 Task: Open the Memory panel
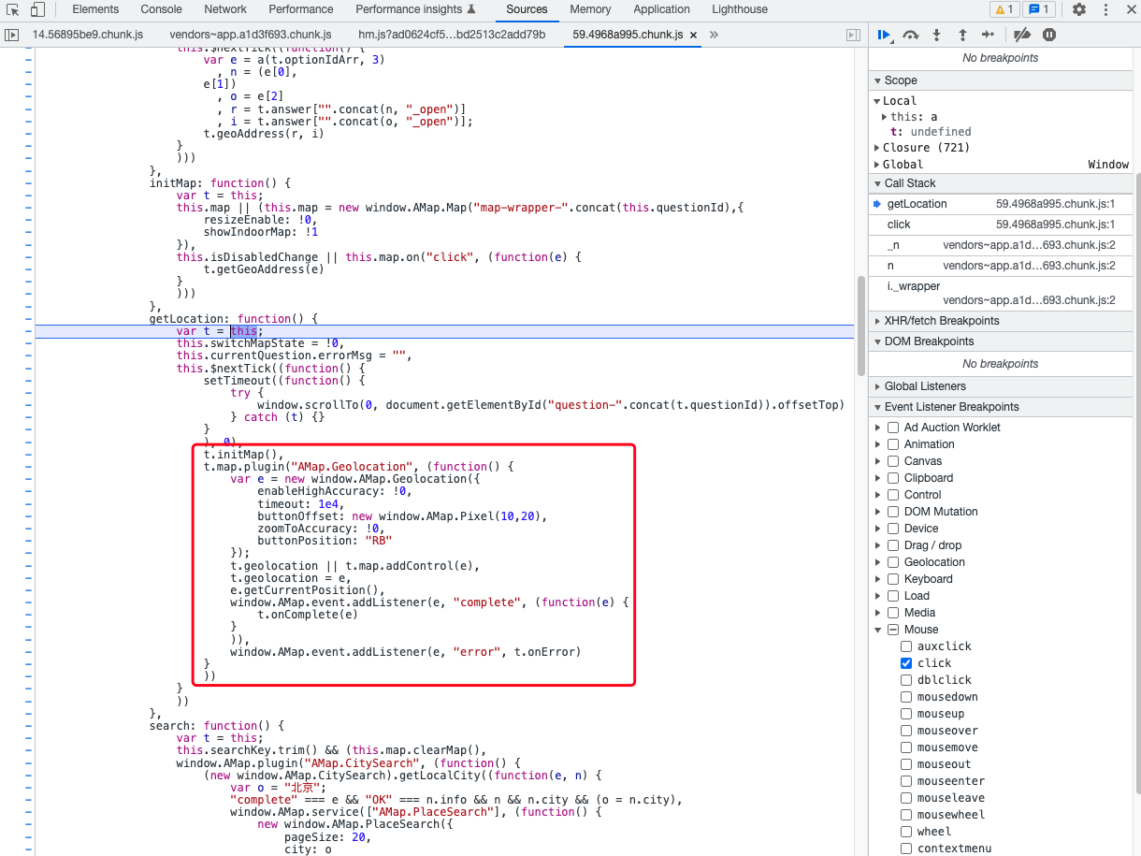click(590, 9)
